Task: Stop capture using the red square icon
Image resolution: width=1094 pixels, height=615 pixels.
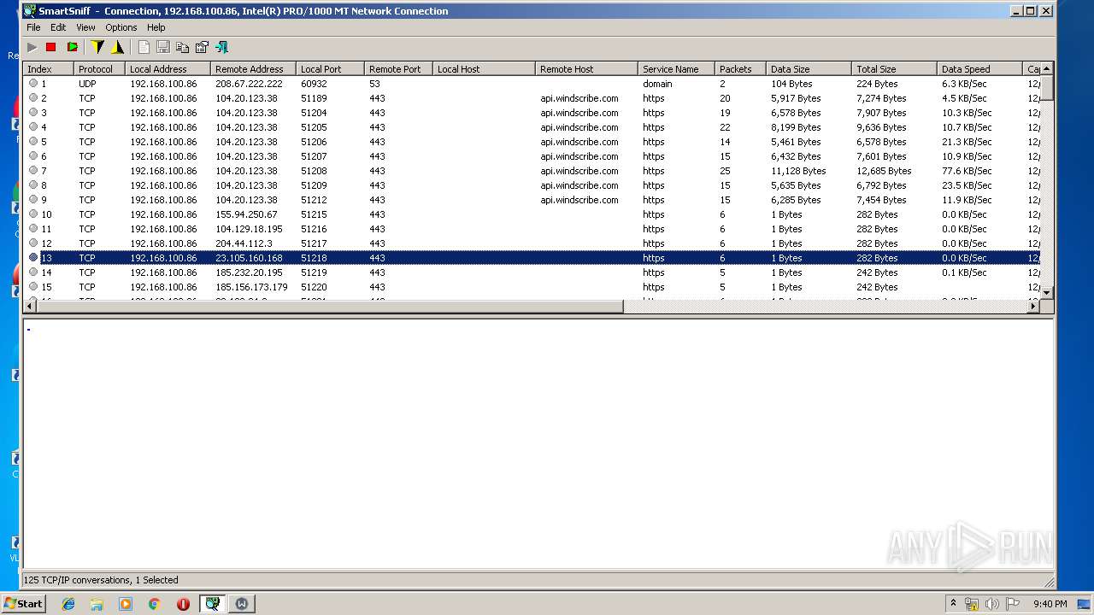Action: click(x=51, y=47)
